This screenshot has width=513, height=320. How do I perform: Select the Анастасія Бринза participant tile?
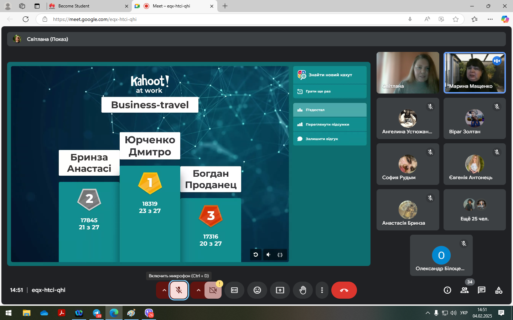[408, 210]
